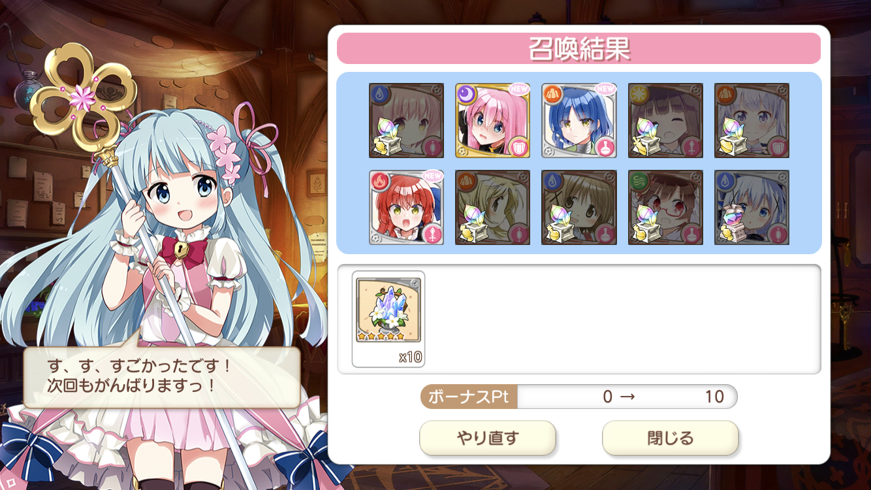Click the 閉じる close button

tap(670, 438)
